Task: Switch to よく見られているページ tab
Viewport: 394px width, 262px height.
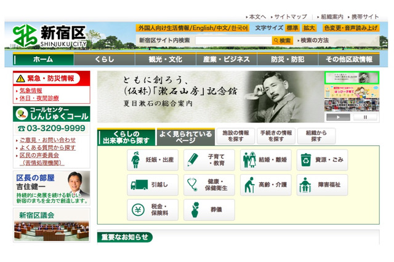Action: pos(186,137)
